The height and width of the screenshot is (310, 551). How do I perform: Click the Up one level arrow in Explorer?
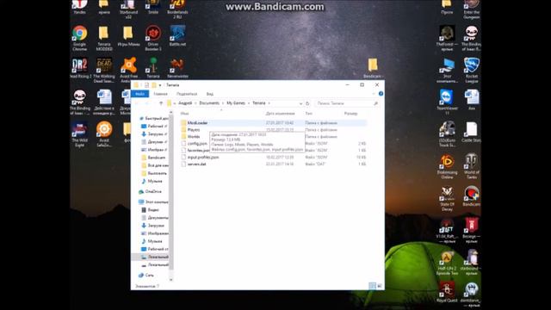point(161,103)
